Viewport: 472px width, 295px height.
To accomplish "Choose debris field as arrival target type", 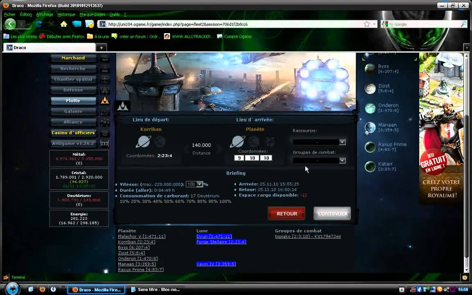I will (270, 141).
